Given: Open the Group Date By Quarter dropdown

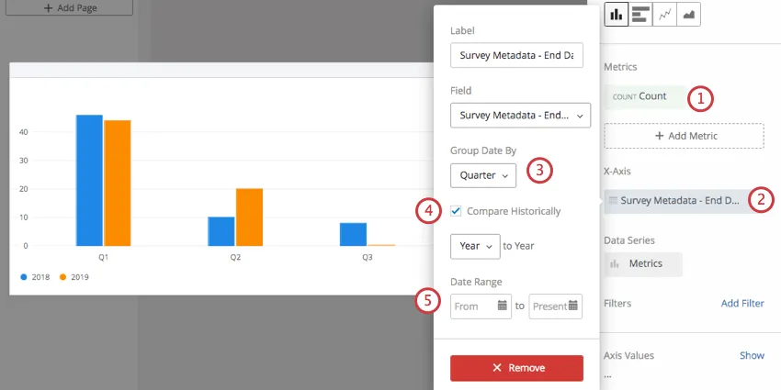Looking at the screenshot, I should [x=483, y=175].
